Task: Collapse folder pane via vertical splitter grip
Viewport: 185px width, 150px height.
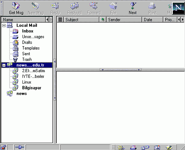Action: point(55,80)
